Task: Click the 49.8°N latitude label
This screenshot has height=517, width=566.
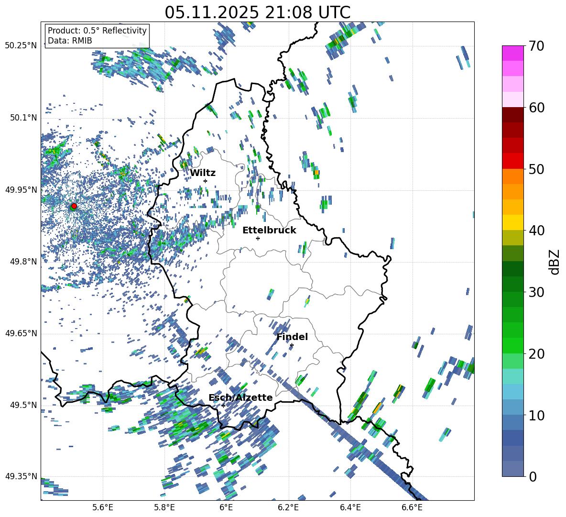Action: (x=23, y=262)
